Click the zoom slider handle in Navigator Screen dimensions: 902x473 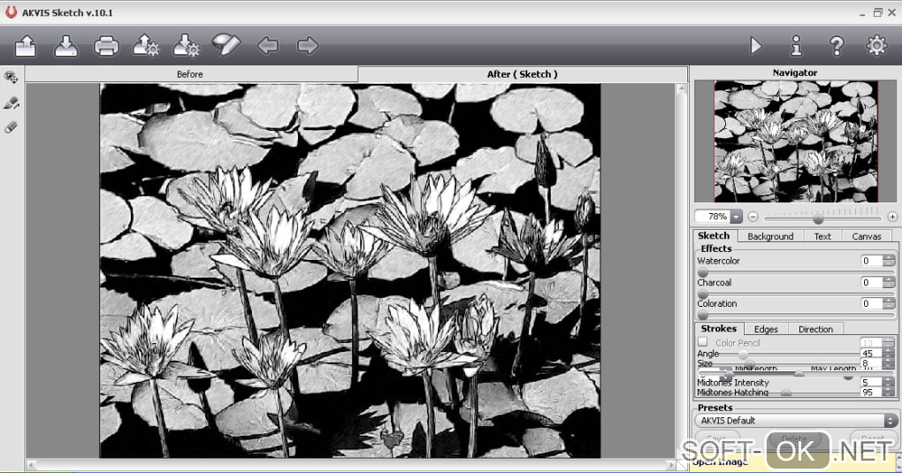tap(818, 218)
